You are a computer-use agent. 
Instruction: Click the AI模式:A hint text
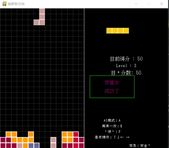click(112, 120)
